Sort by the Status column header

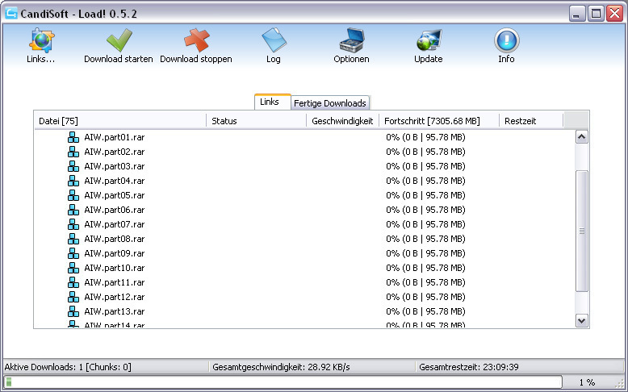[257, 120]
